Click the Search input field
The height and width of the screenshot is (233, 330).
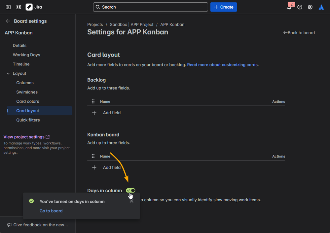(151, 7)
